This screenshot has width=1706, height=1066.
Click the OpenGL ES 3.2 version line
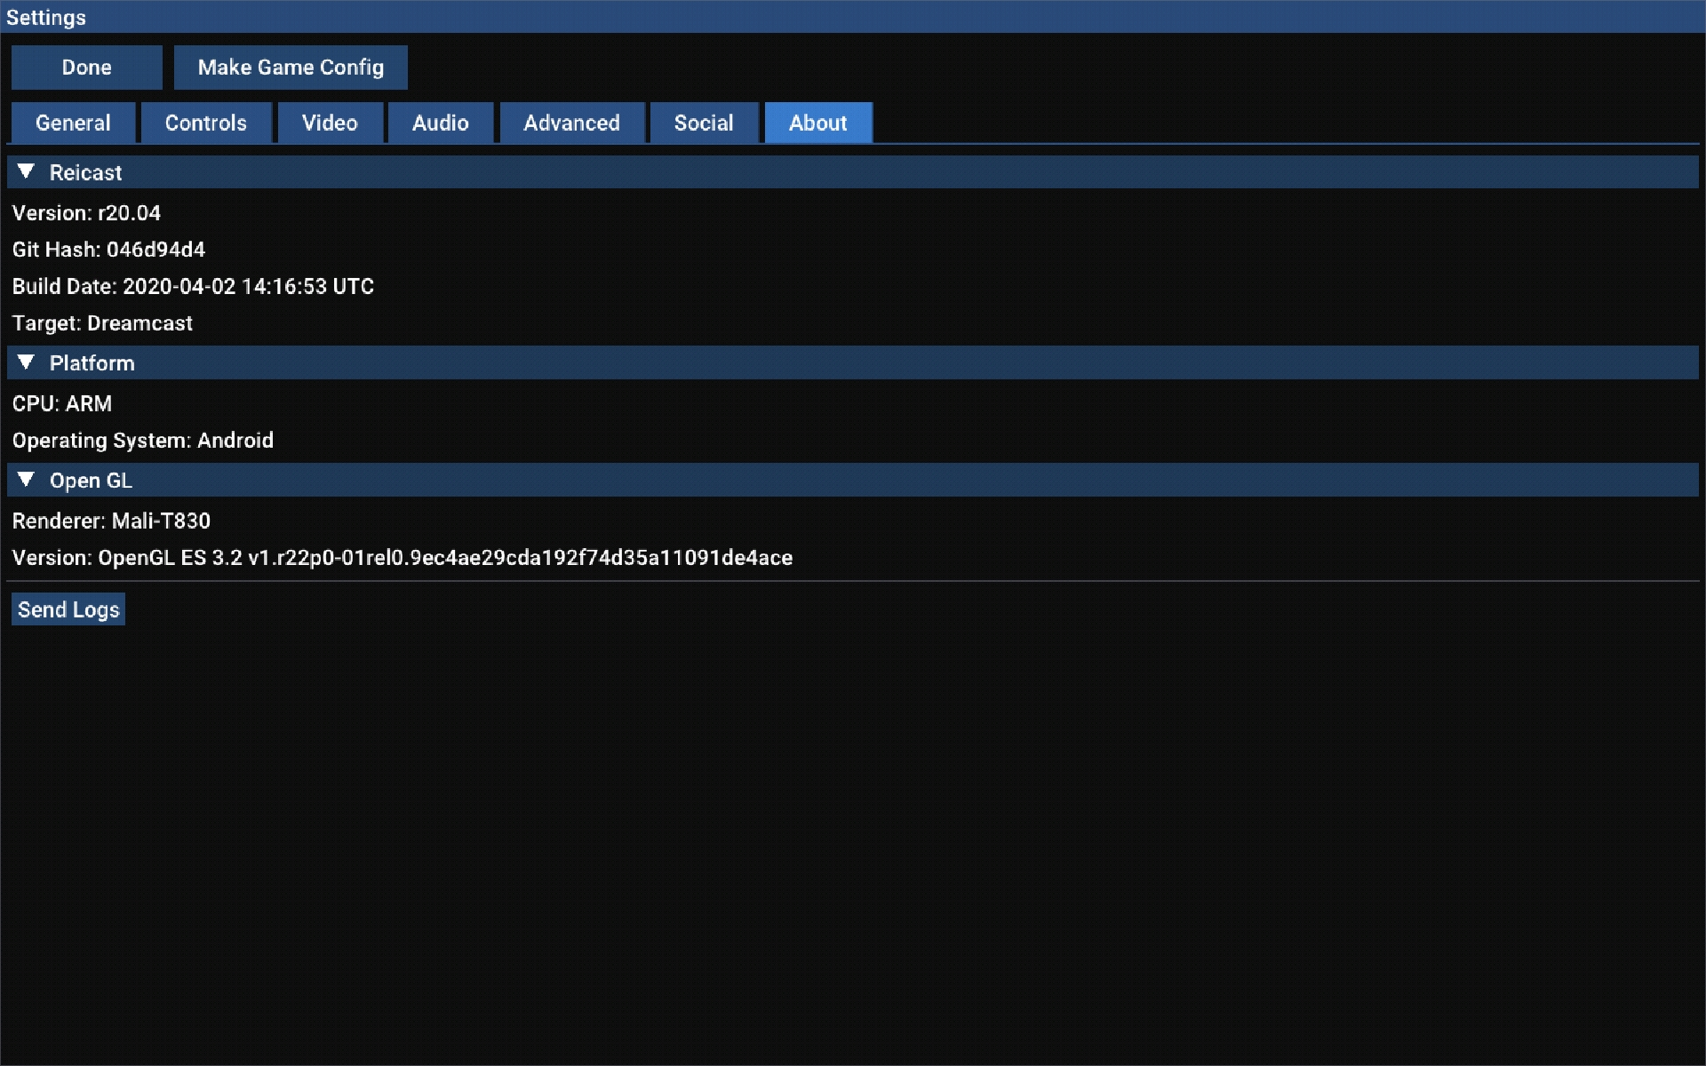tap(403, 558)
